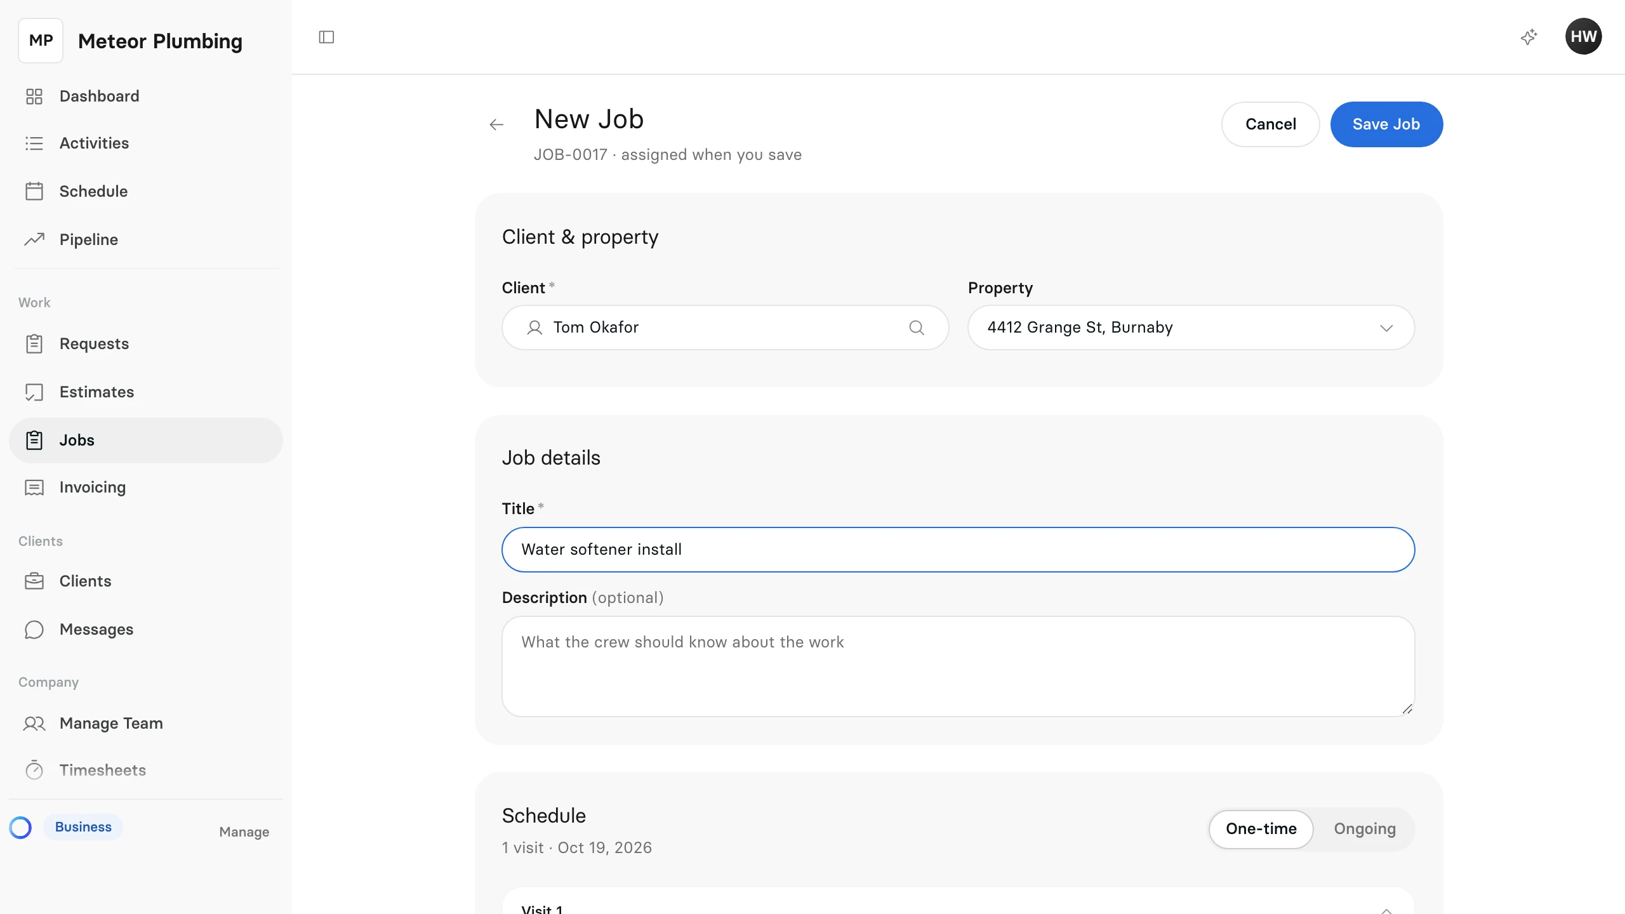1625x914 pixels.
Task: Open Jobs in the sidebar
Action: click(146, 440)
